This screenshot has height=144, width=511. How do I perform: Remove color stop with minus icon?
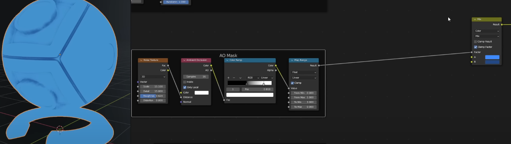click(234, 78)
